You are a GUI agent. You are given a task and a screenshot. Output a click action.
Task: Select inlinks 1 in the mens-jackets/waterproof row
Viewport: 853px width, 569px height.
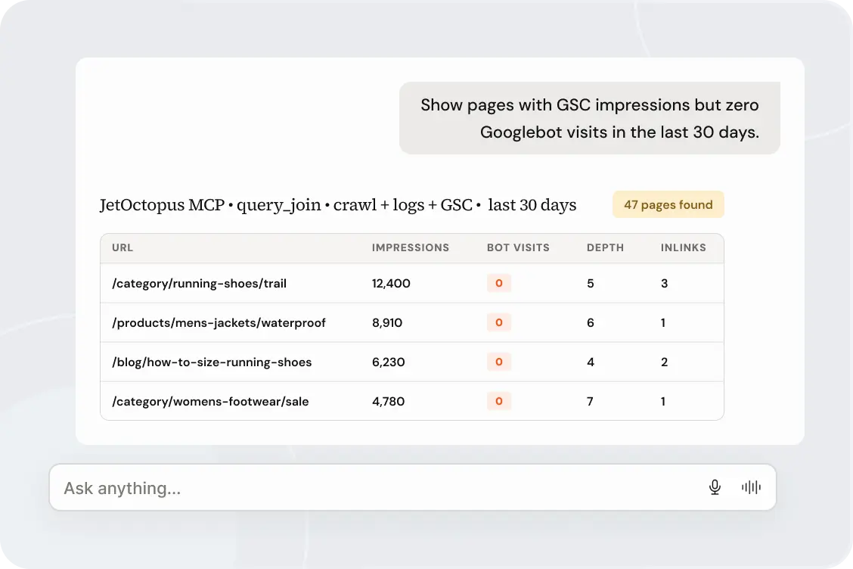point(663,323)
